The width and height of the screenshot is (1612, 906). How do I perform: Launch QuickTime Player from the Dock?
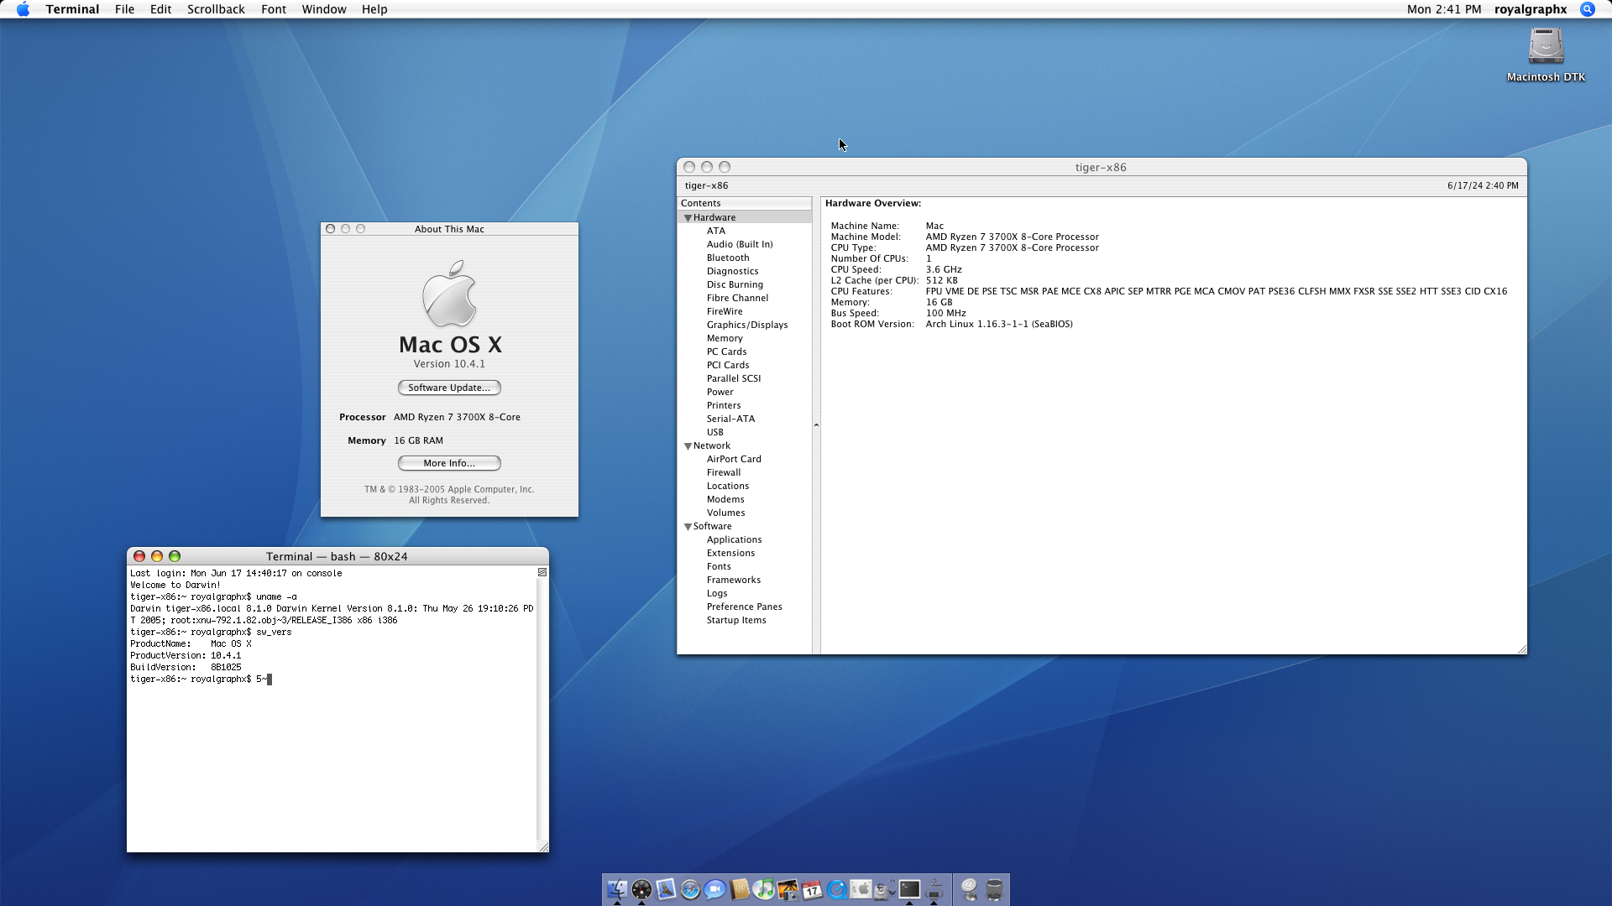pyautogui.click(x=836, y=889)
